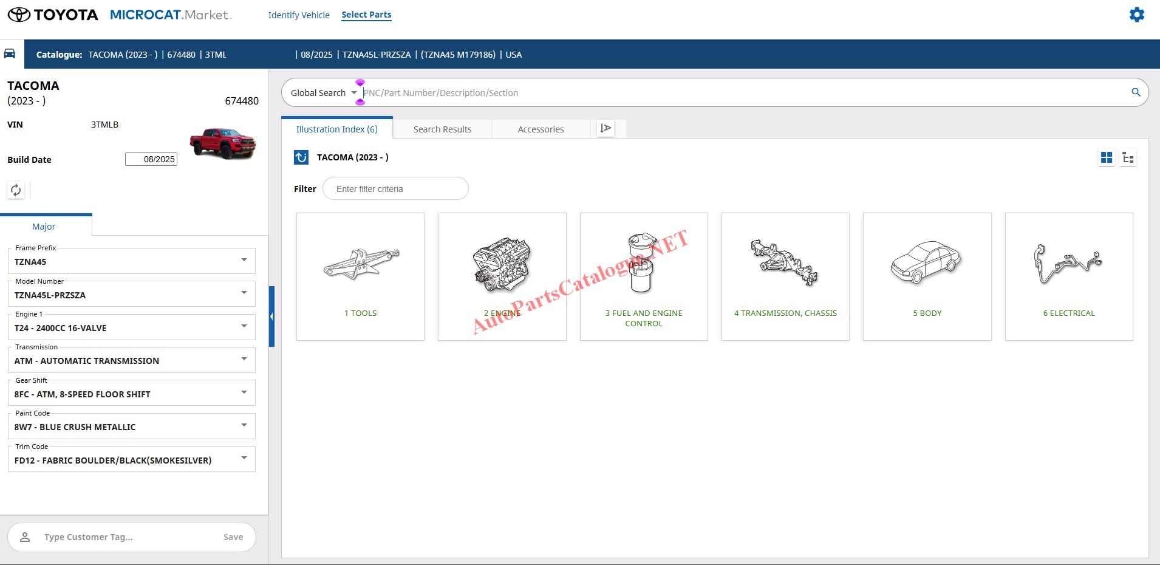Screen dimensions: 1160x565
Task: Open the 2 ENGINE illustration tile
Action: click(x=502, y=276)
